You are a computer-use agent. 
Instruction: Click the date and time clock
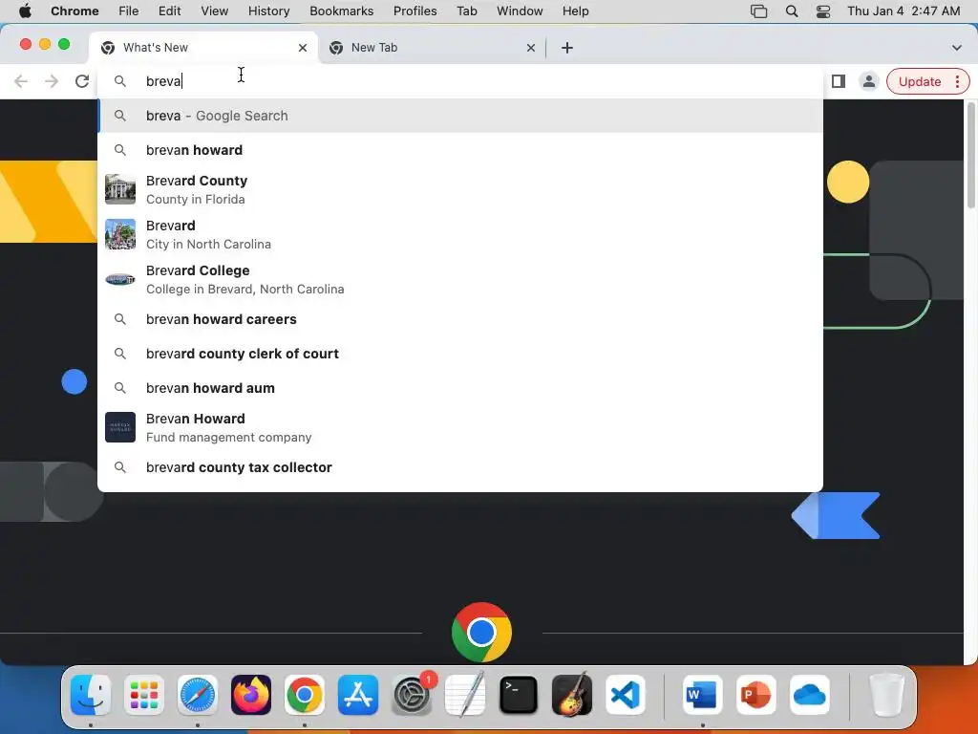[x=904, y=11]
